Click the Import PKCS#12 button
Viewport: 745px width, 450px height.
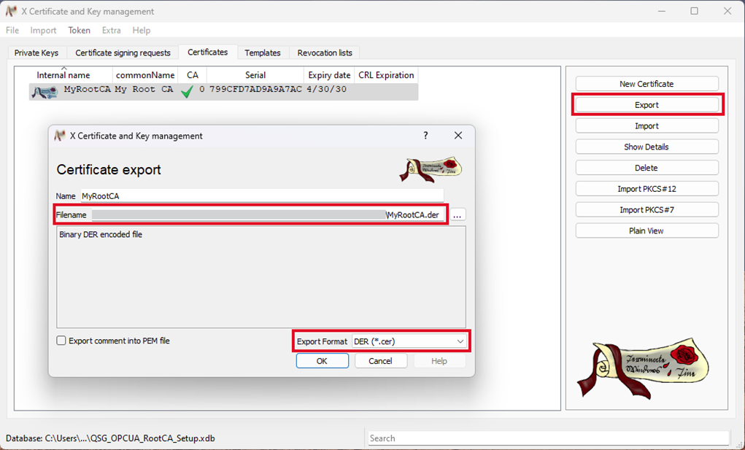click(x=646, y=189)
